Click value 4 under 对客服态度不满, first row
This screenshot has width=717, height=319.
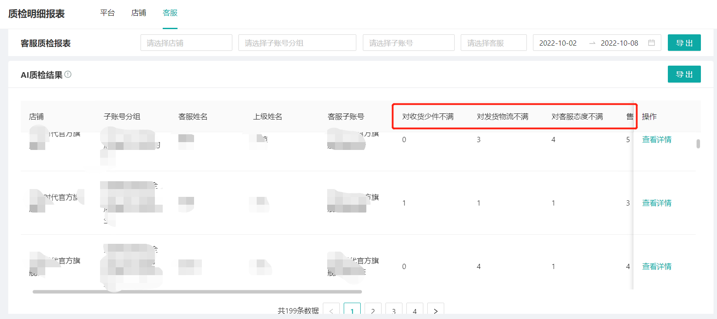(553, 140)
